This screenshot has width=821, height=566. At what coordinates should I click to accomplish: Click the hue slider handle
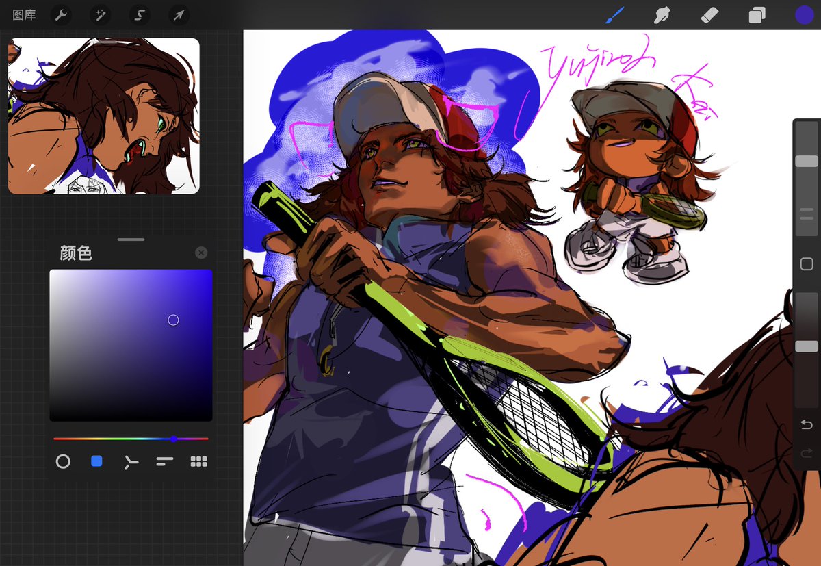174,439
